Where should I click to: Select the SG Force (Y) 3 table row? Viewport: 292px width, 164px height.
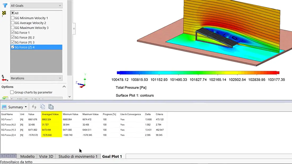point(84,130)
